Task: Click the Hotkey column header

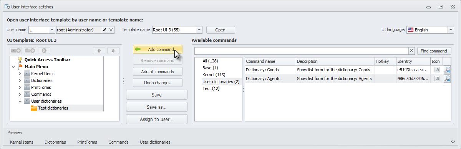Action: (x=385, y=61)
